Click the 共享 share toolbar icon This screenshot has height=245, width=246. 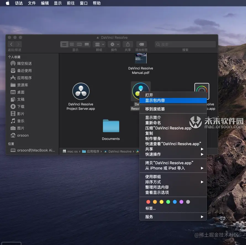(128, 44)
